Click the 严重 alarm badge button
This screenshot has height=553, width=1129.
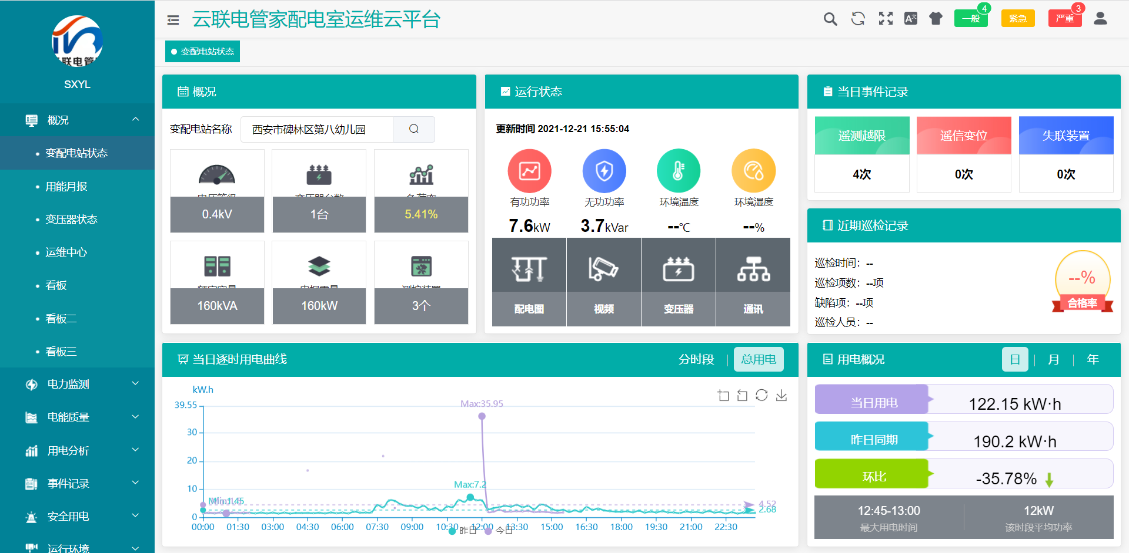(x=1065, y=18)
